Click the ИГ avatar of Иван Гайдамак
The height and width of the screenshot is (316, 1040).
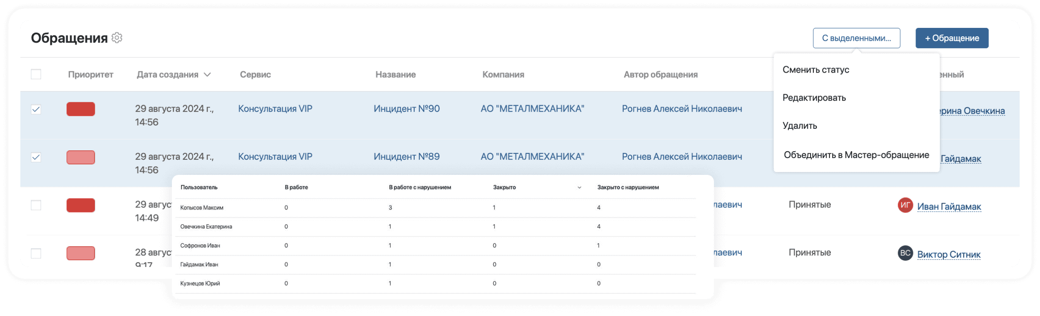tap(905, 205)
